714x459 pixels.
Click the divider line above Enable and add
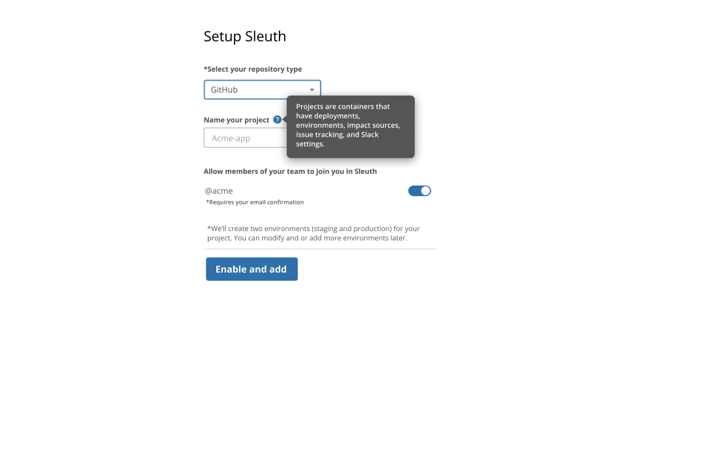pos(321,249)
